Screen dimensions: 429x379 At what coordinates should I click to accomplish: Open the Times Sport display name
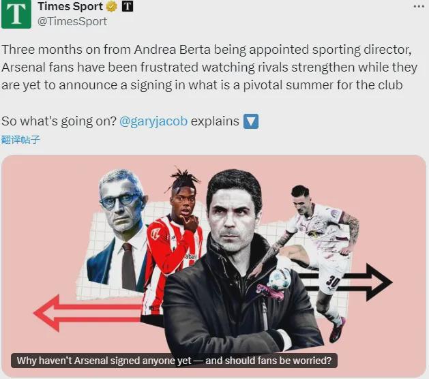[70, 6]
